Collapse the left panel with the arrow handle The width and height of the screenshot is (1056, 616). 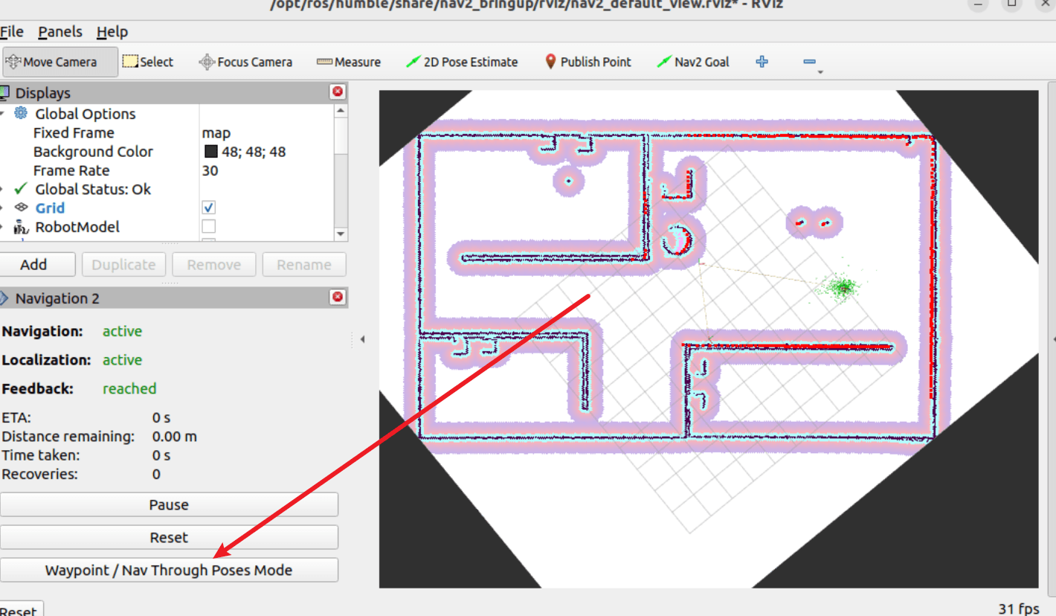(x=362, y=339)
